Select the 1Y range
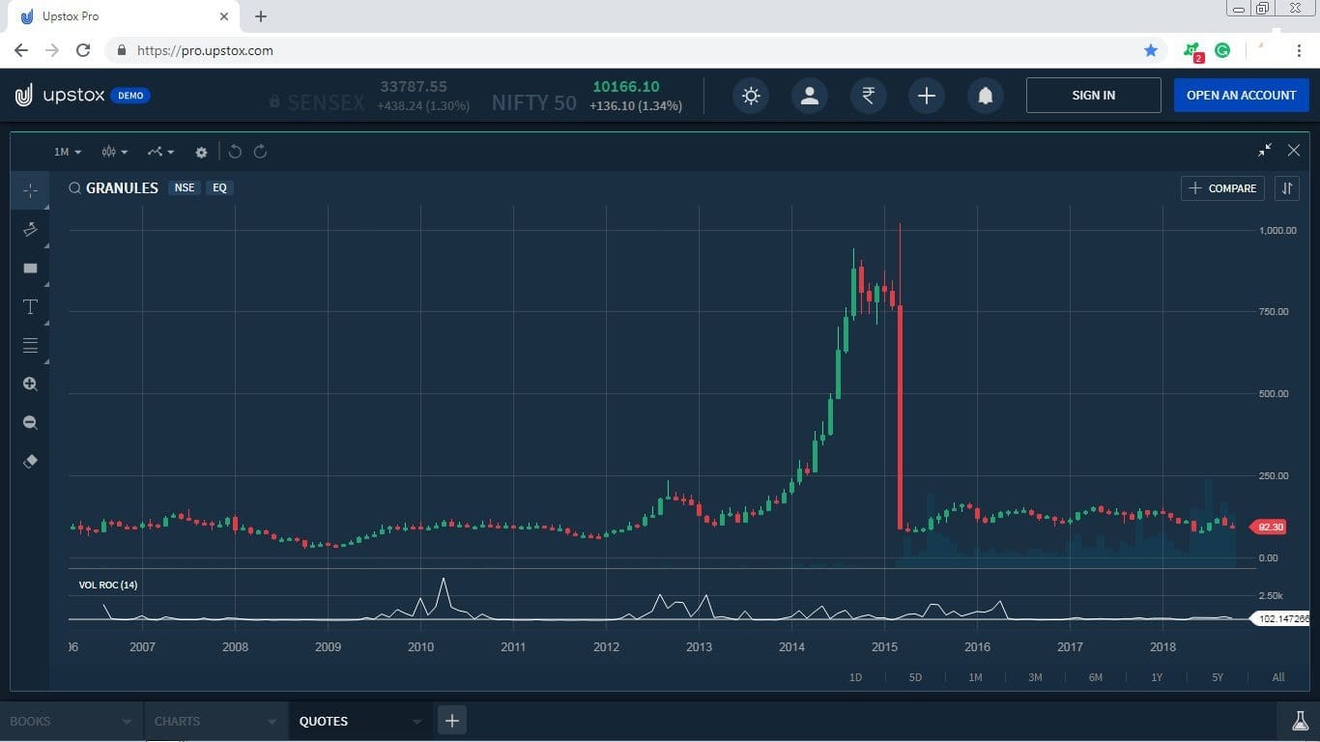The width and height of the screenshot is (1320, 742). [1157, 677]
